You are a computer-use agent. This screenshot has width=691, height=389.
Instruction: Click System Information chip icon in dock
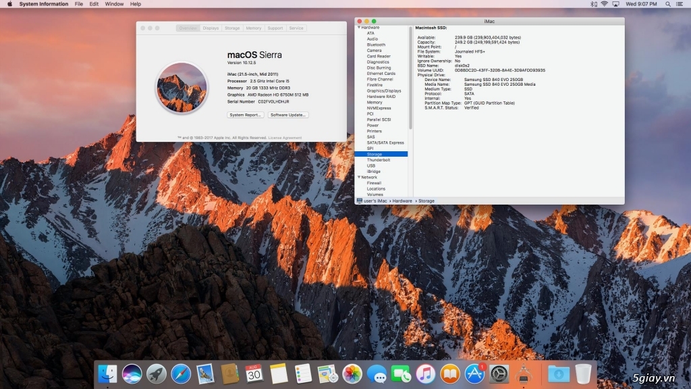click(x=524, y=374)
